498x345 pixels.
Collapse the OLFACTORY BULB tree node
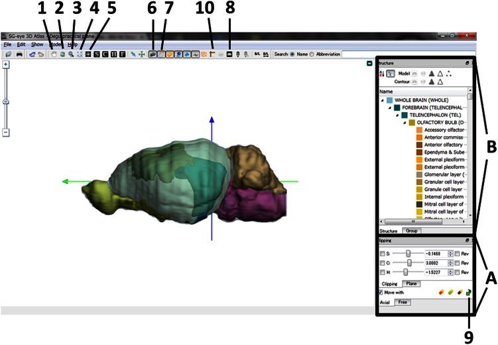[403, 123]
